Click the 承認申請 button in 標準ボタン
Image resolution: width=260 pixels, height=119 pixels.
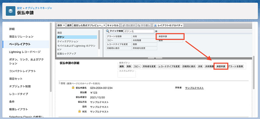tap(221, 66)
